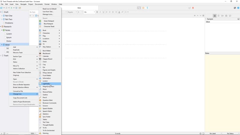
Task: Pick the Clapper Board icon
Action: click(x=50, y=59)
